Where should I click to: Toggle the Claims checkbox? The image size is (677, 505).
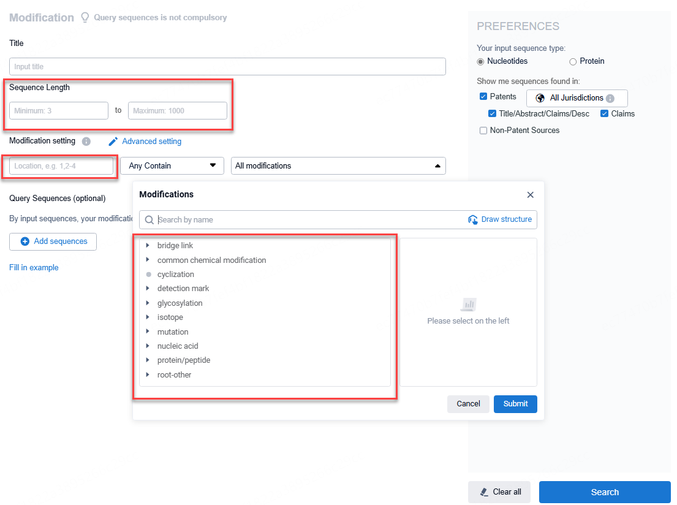pyautogui.click(x=605, y=113)
